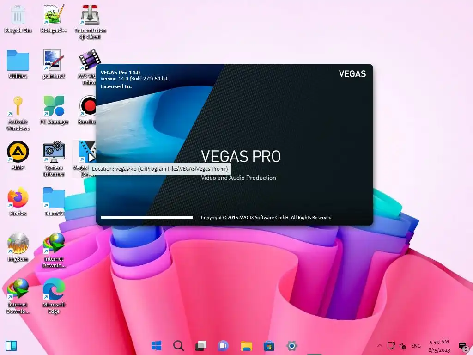
Task: Show hidden system tray icons
Action: tap(380, 346)
